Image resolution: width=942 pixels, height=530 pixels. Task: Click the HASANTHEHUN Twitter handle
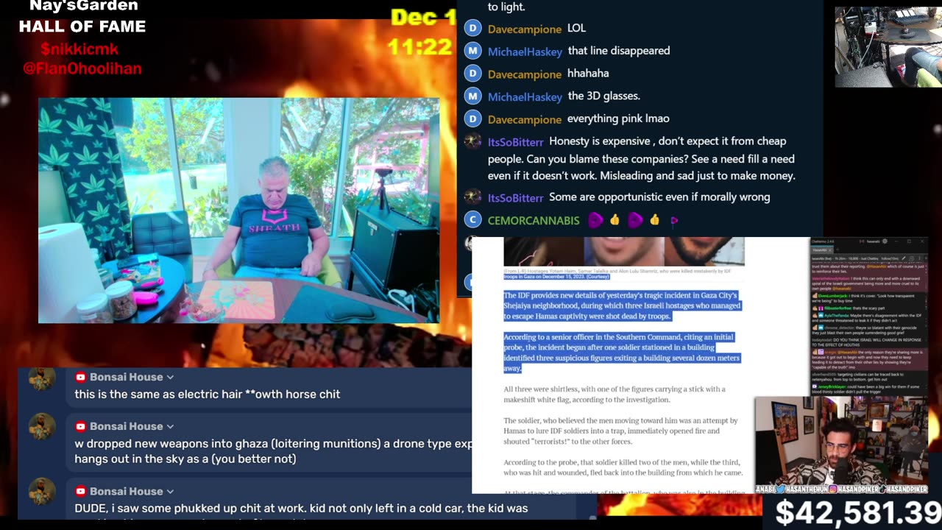point(807,489)
